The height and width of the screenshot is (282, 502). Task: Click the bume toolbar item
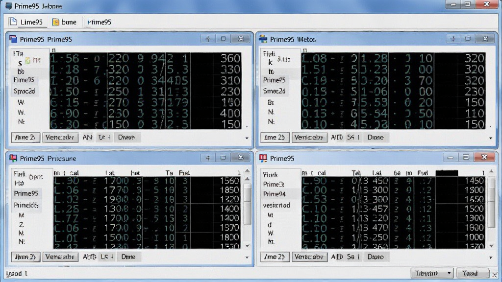click(64, 22)
